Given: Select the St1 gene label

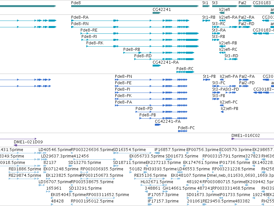Looking at the screenshot, I should pyautogui.click(x=205, y=3).
